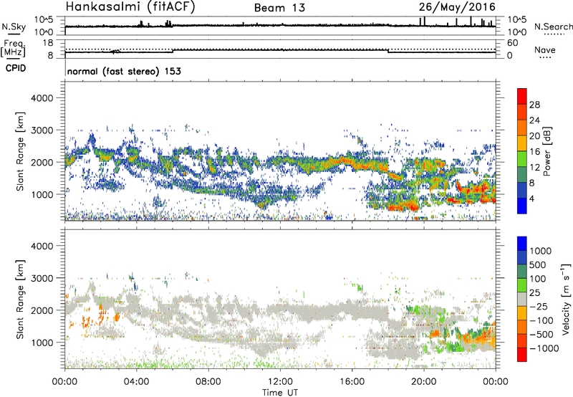This screenshot has width=573, height=397.
Task: Pick the red bottom segment of Velocity colorbar
Action: [x=522, y=355]
